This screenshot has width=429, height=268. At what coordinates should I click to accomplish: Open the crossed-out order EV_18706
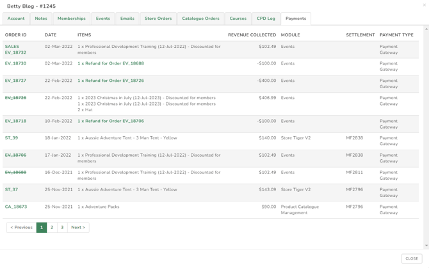(15, 155)
